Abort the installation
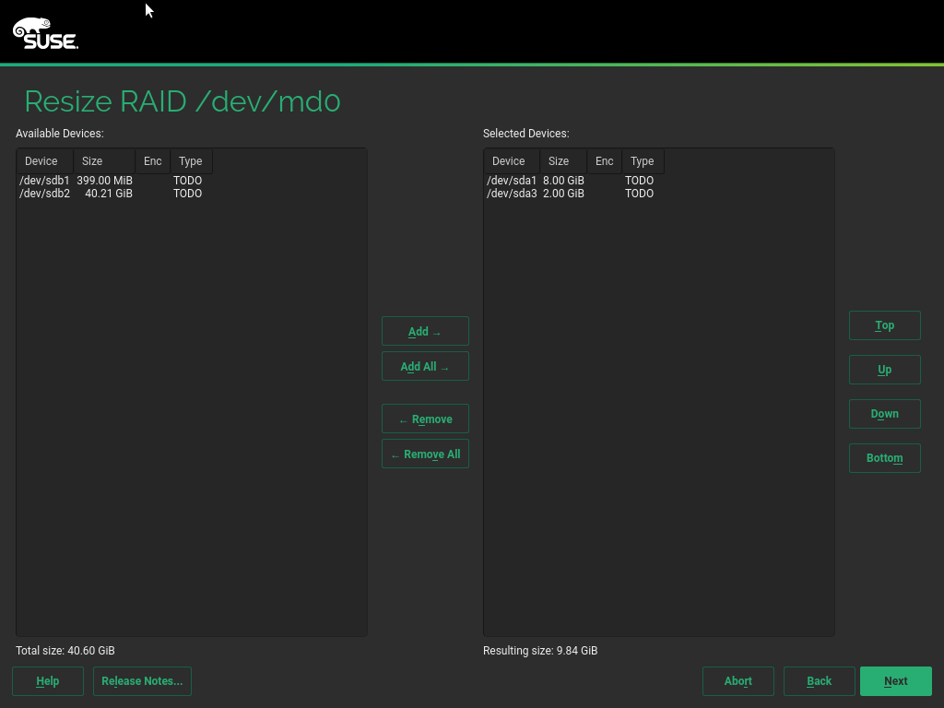The width and height of the screenshot is (944, 708). coord(737,681)
